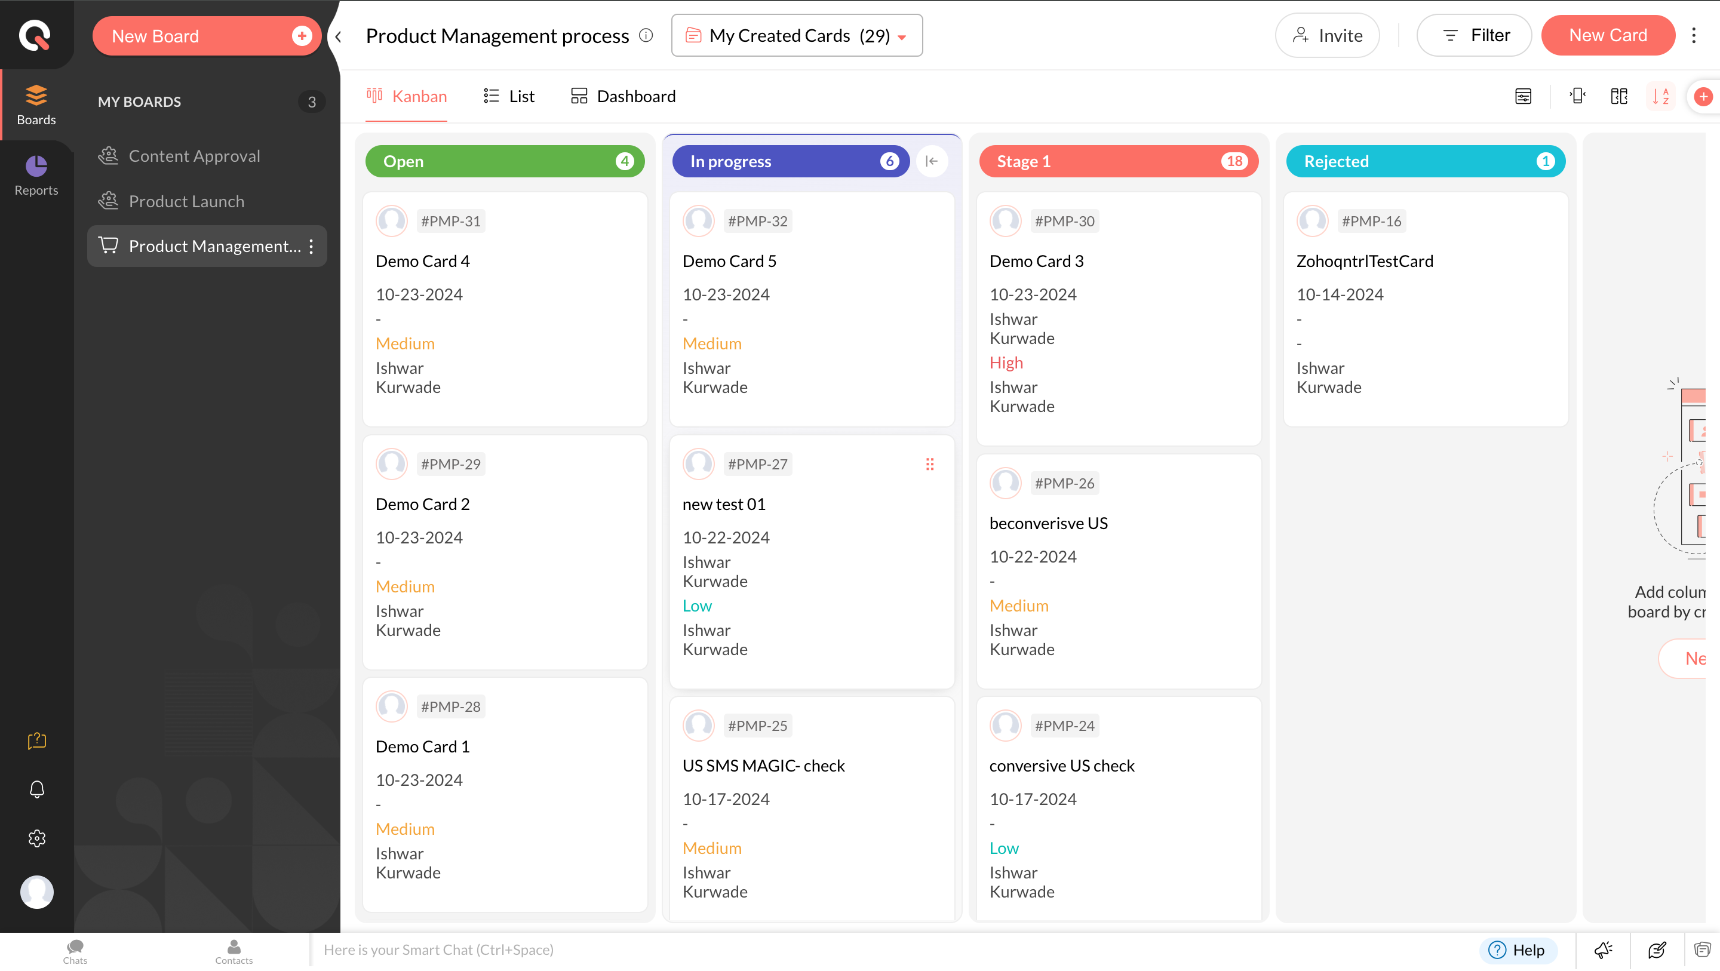
Task: Click the Invite button
Action: (x=1328, y=35)
